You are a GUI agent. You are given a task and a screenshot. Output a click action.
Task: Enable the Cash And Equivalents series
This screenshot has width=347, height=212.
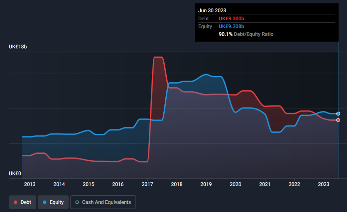tap(103, 202)
